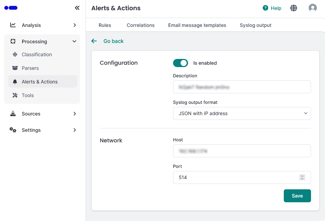Open the Email message templates tab

click(x=197, y=25)
